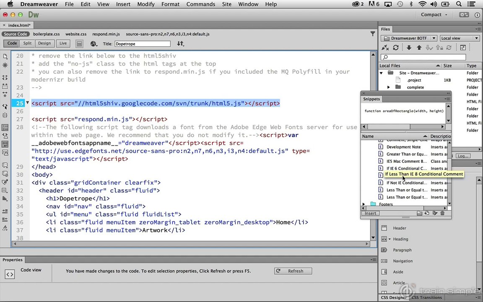Viewport: 483px width, 302px height.
Task: Open Spotlight search in macOS menu bar
Action: point(459,4)
